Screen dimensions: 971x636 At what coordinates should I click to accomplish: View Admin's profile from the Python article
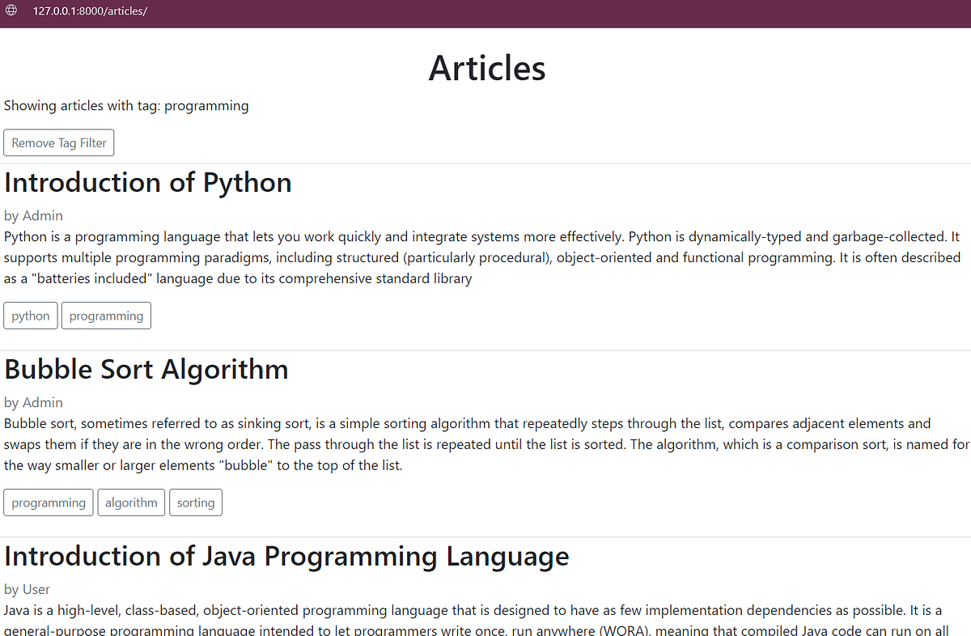point(42,215)
